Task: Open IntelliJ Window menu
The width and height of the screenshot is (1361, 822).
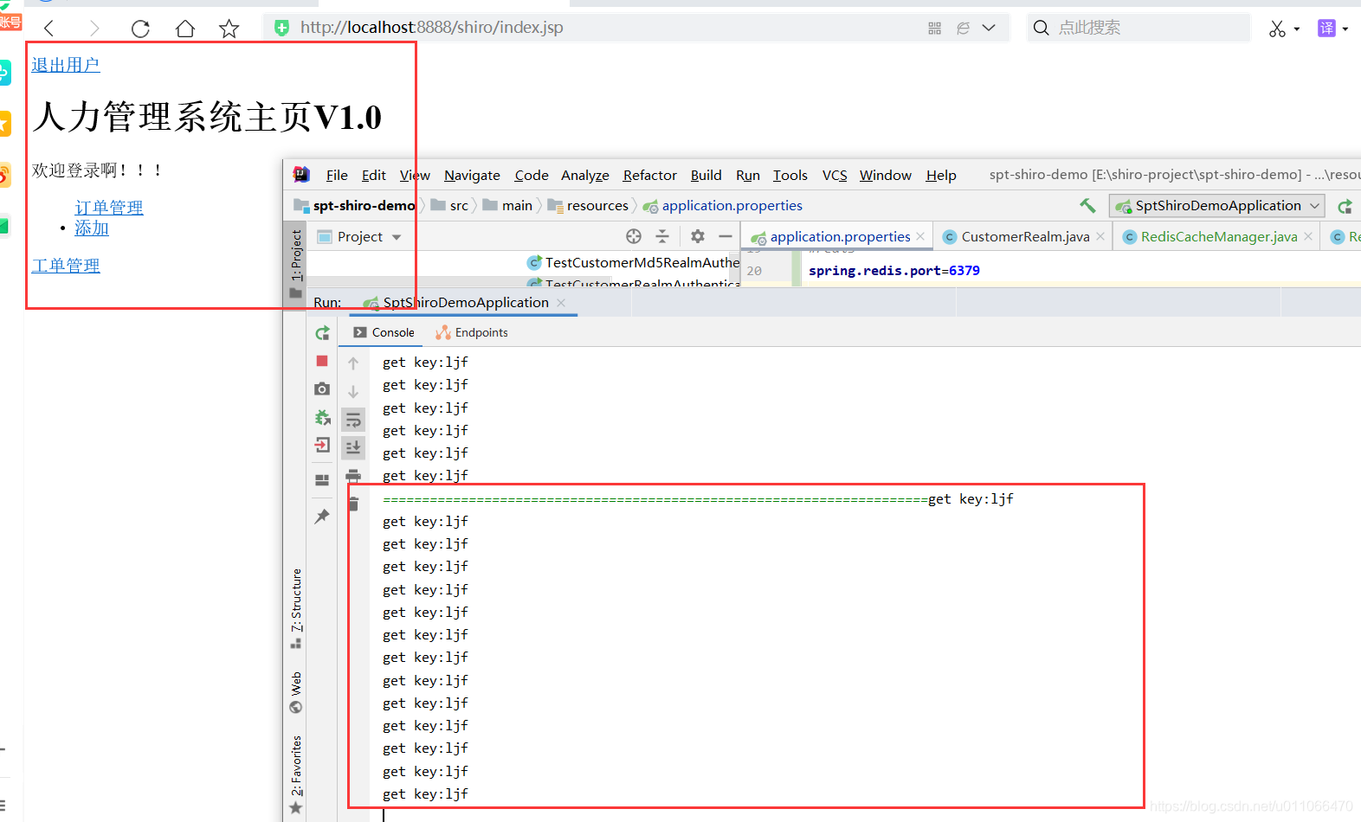Action: pyautogui.click(x=886, y=175)
